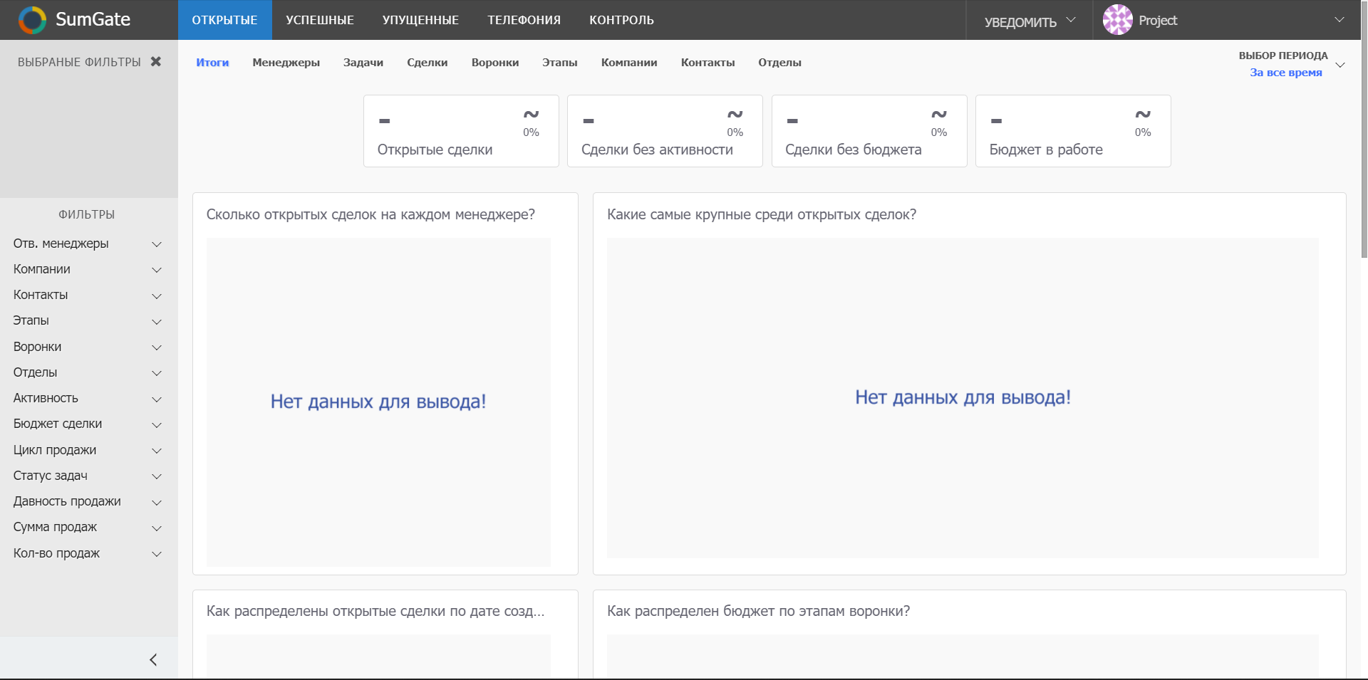Click the SumGate logo icon
Viewport: 1368px width, 680px height.
(32, 20)
